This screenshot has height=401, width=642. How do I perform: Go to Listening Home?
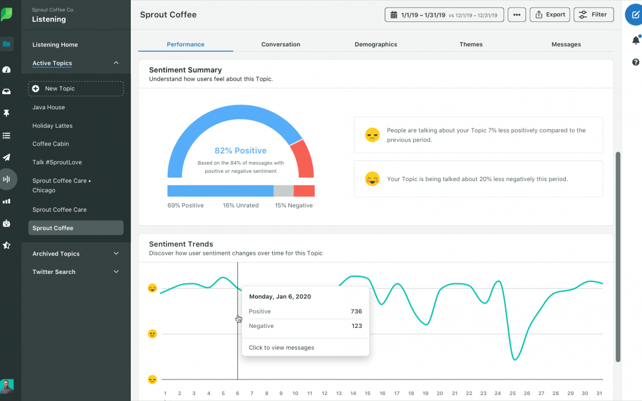[55, 45]
